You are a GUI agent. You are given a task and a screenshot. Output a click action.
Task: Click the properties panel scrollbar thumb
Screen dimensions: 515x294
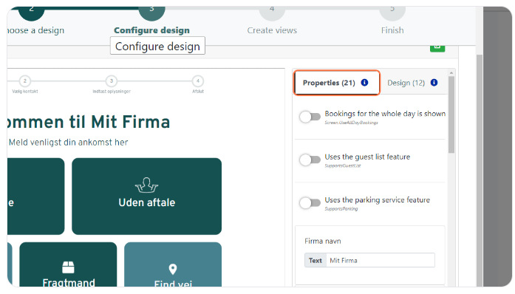coord(451,114)
